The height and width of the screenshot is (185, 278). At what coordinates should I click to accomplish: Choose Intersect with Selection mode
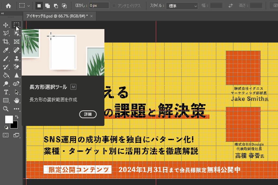(x=64, y=6)
